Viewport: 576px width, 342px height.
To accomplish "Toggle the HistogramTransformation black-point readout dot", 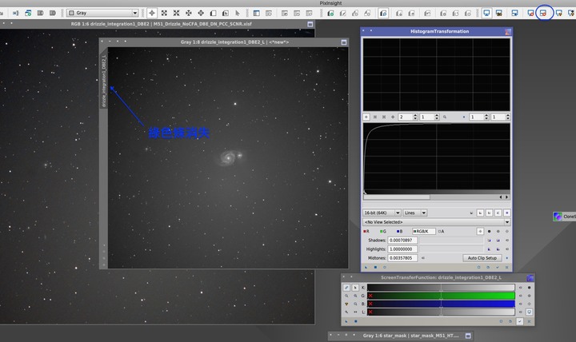I will point(489,231).
